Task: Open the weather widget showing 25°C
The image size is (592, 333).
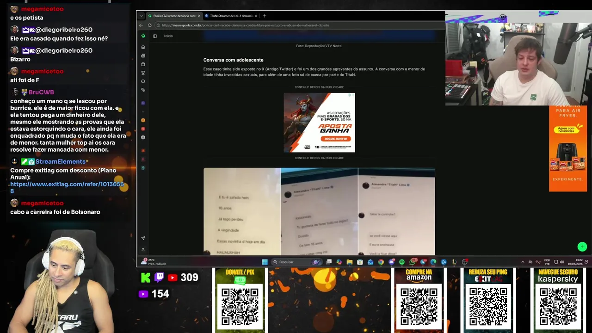Action: coord(154,262)
